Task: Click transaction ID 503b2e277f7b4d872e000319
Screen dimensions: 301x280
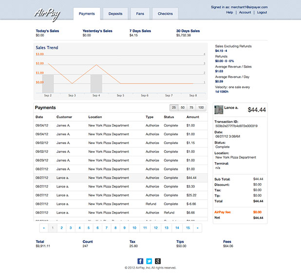Action: point(236,126)
